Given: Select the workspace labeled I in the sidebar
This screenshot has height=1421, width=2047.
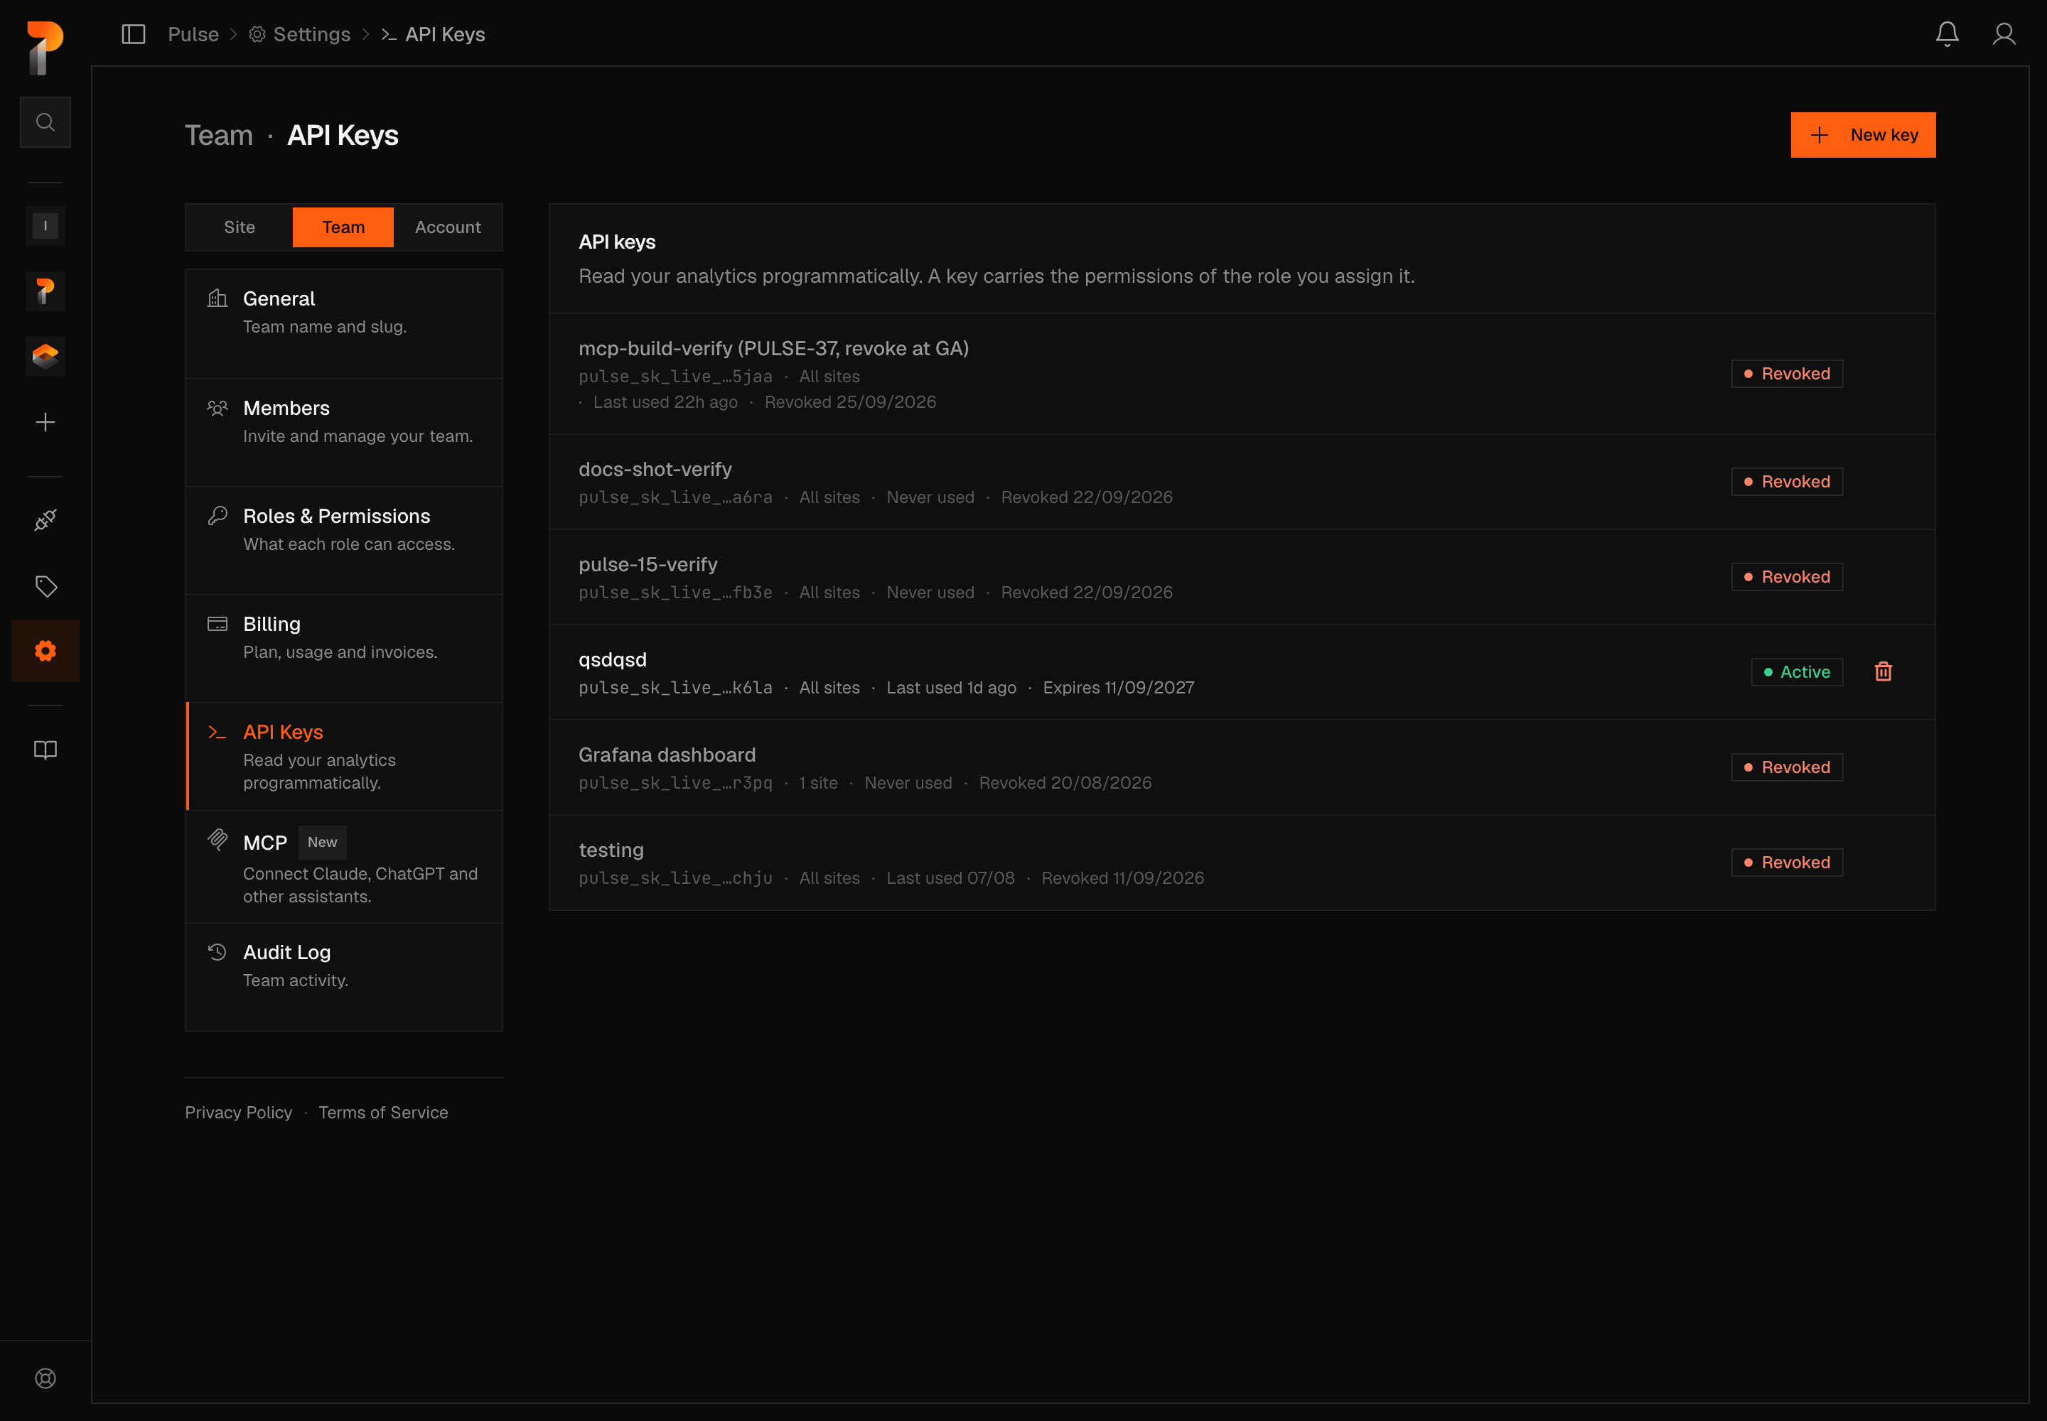Looking at the screenshot, I should click(45, 226).
